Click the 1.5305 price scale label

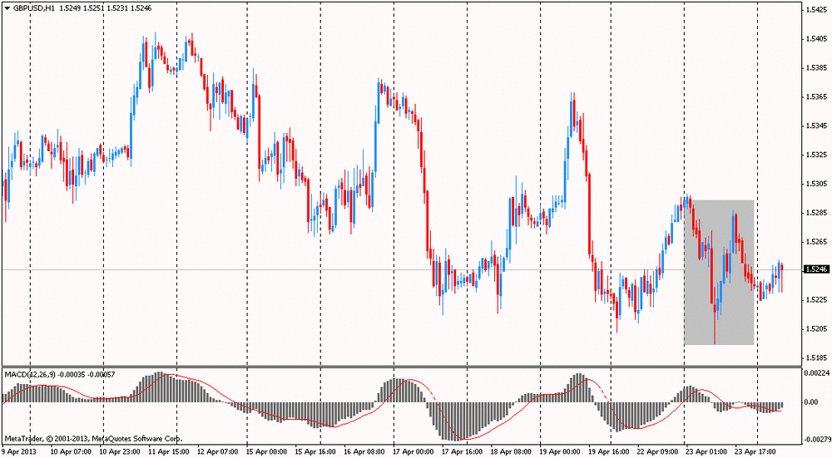815,184
